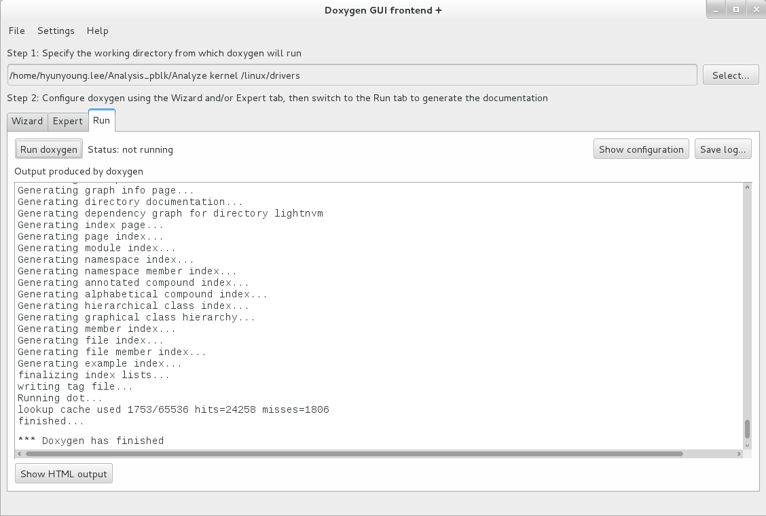Viewport: 766px width, 516px height.
Task: Click 'Generating dependency graph for directory lightnvm' line
Action: point(170,214)
